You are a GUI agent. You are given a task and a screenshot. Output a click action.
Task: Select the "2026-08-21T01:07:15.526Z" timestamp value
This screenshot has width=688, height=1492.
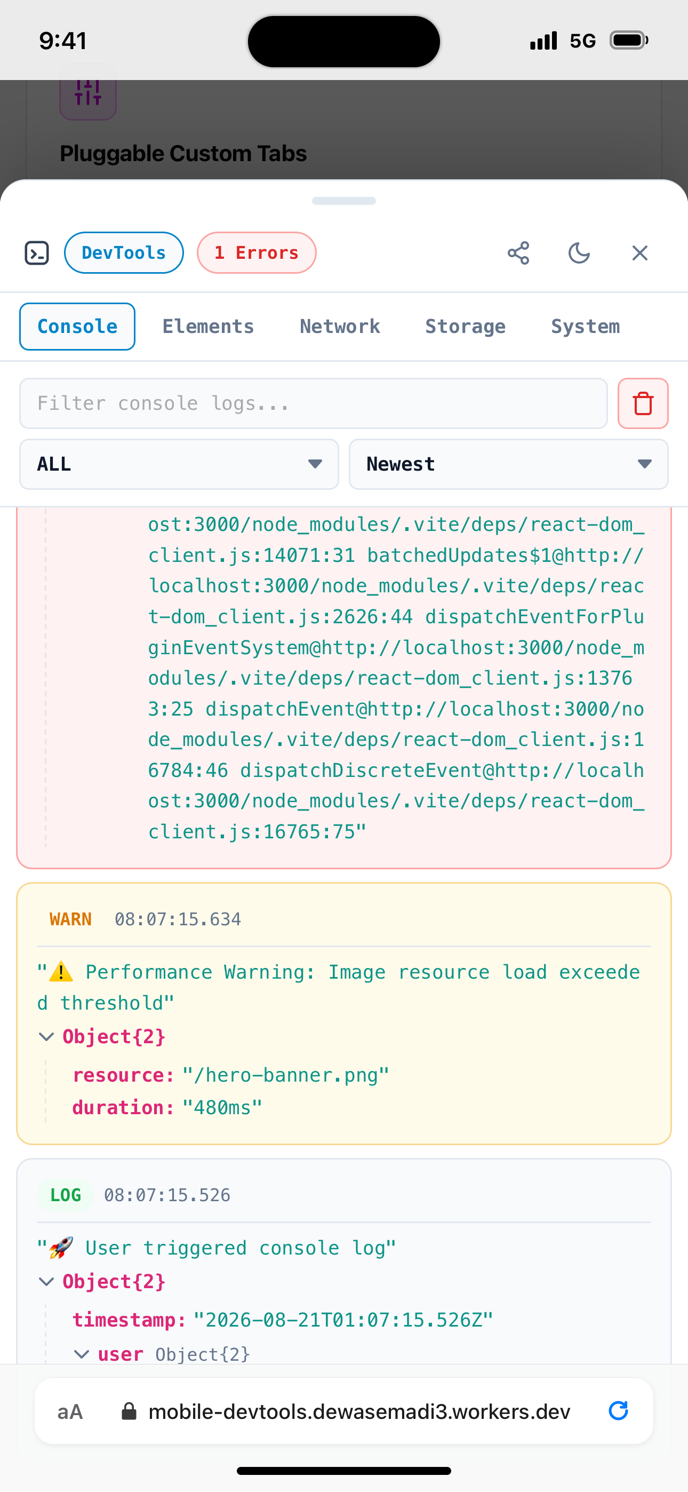[343, 1321]
